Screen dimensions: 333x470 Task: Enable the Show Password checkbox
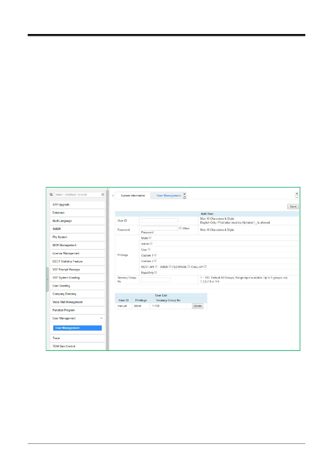pyautogui.click(x=180, y=228)
